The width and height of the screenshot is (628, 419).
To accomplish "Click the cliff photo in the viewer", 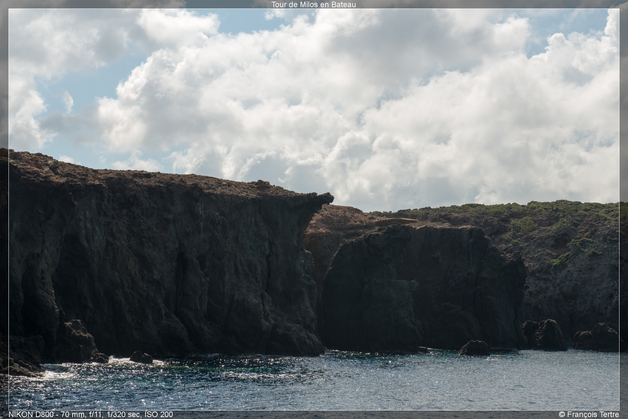I will [x=314, y=209].
